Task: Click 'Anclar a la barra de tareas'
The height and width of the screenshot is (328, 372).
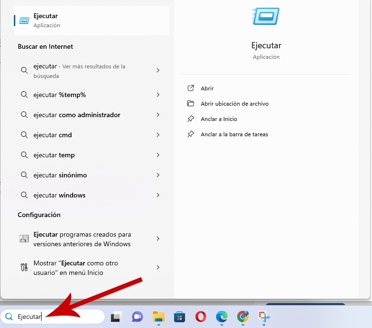Action: click(x=234, y=134)
